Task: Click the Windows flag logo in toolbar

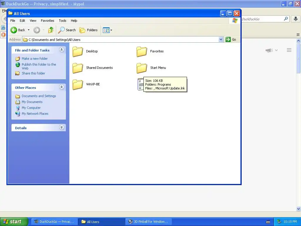Action: pyautogui.click(x=235, y=21)
